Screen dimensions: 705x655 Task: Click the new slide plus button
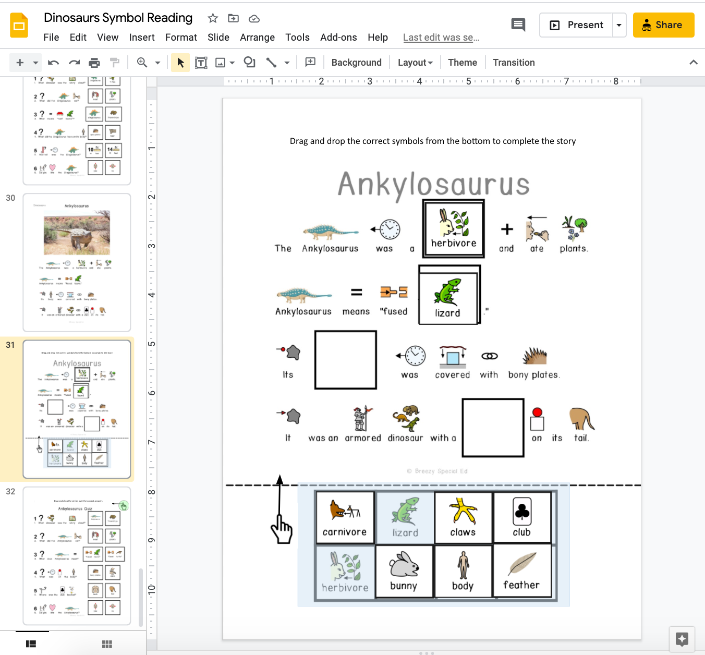click(x=20, y=63)
